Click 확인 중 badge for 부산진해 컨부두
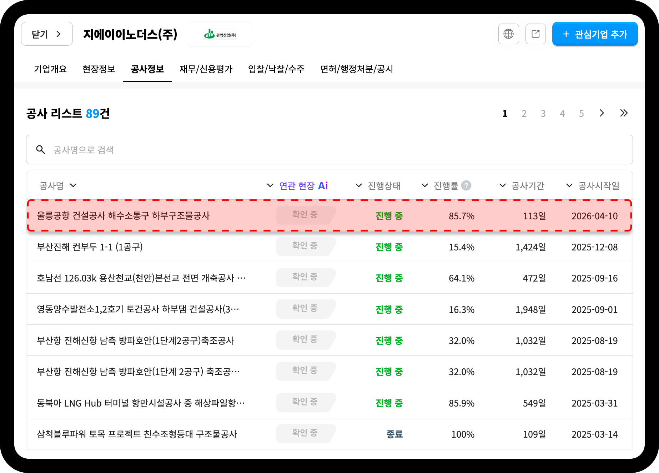The width and height of the screenshot is (659, 473). (306, 246)
